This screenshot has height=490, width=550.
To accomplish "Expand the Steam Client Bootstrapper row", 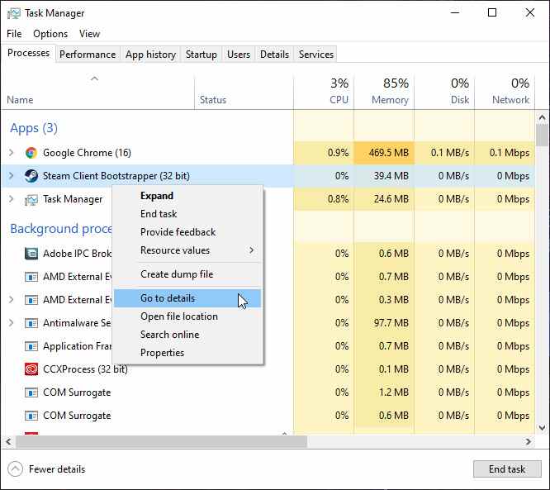I will pyautogui.click(x=11, y=176).
